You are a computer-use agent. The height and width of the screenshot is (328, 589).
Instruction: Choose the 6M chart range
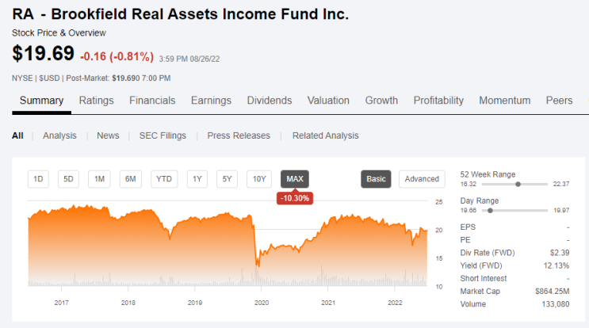tap(130, 179)
